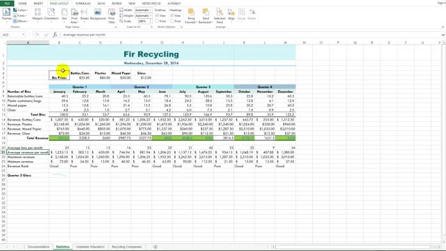Open the NITRO PRO 10 tab
Screen dimensions: 446x251
[151, 3]
